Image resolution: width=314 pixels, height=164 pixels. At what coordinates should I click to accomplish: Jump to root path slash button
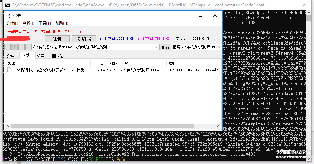(28, 47)
